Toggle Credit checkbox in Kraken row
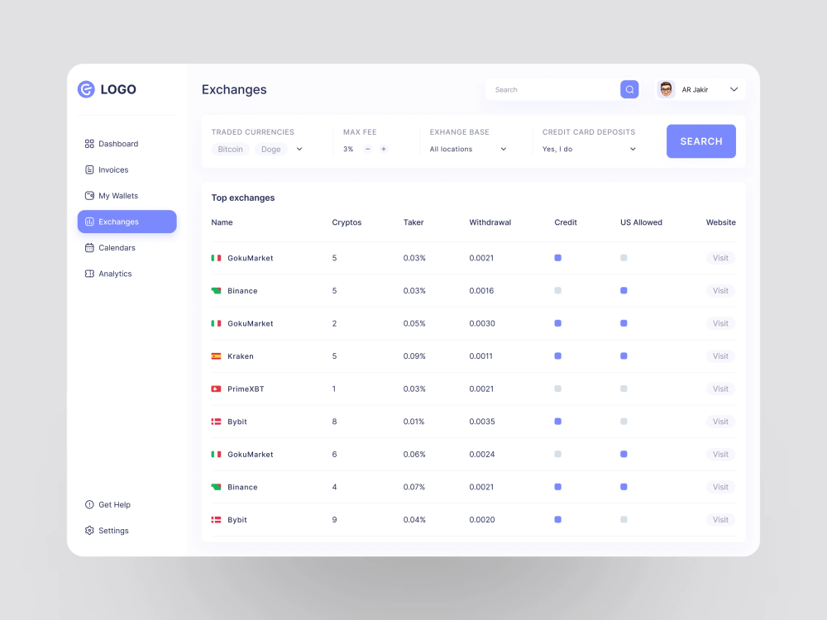Screen dimensions: 827x620 pos(558,355)
